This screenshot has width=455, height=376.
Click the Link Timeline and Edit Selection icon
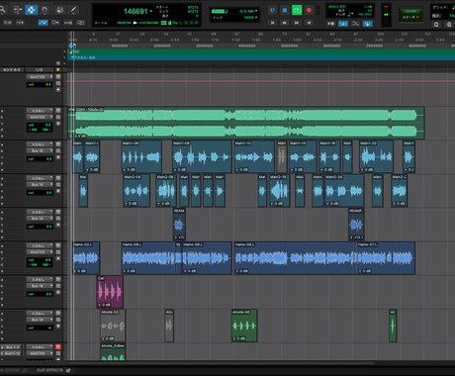55,23
